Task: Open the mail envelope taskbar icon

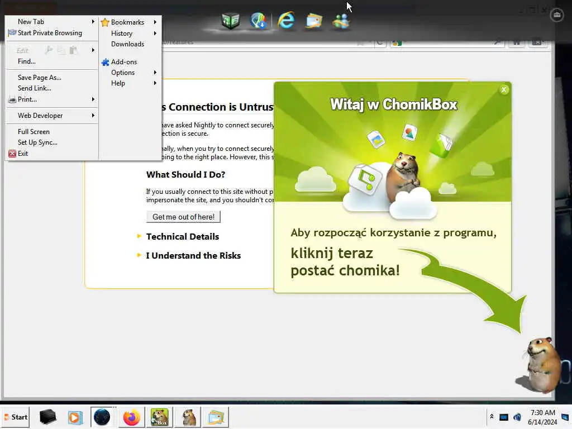Action: point(216,417)
